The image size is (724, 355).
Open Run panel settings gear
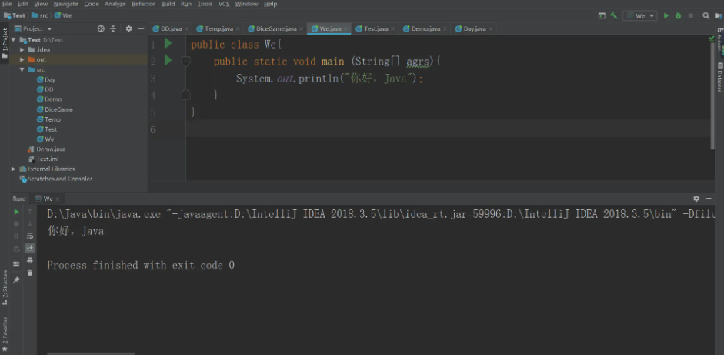(x=696, y=199)
